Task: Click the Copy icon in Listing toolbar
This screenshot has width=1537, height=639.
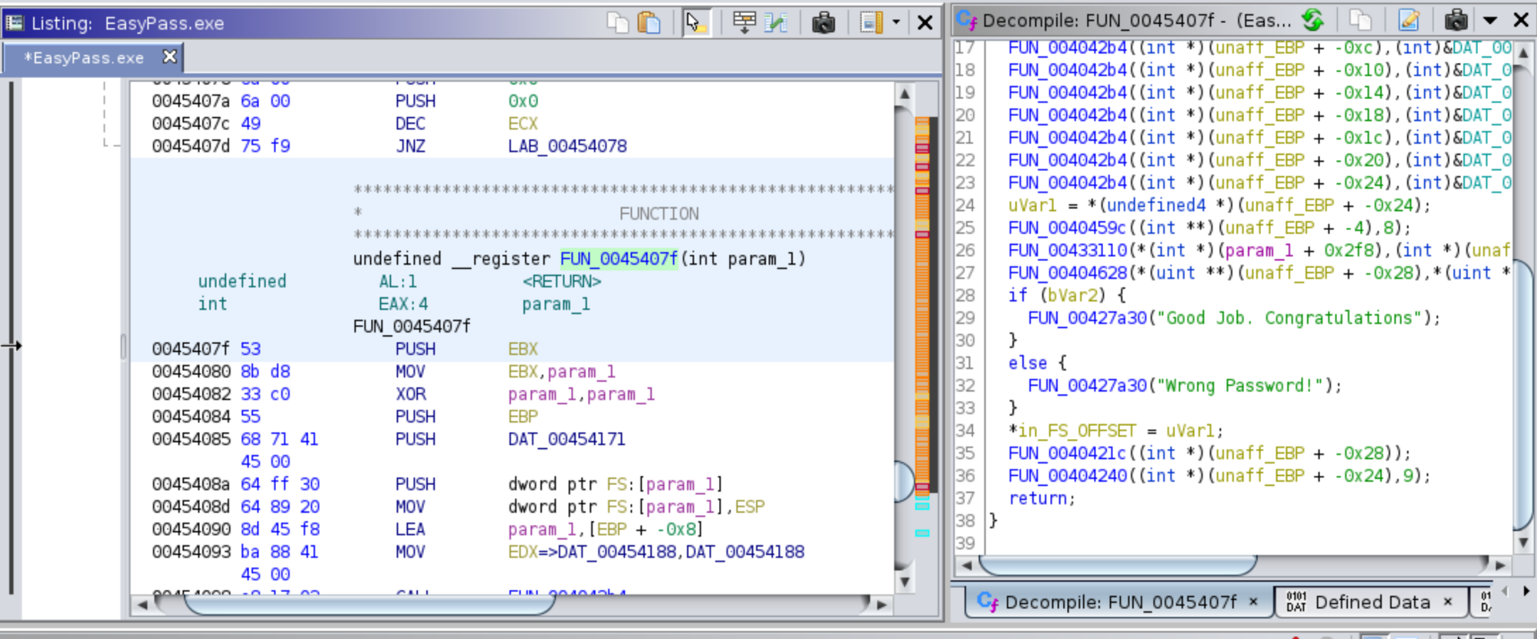Action: 617,22
